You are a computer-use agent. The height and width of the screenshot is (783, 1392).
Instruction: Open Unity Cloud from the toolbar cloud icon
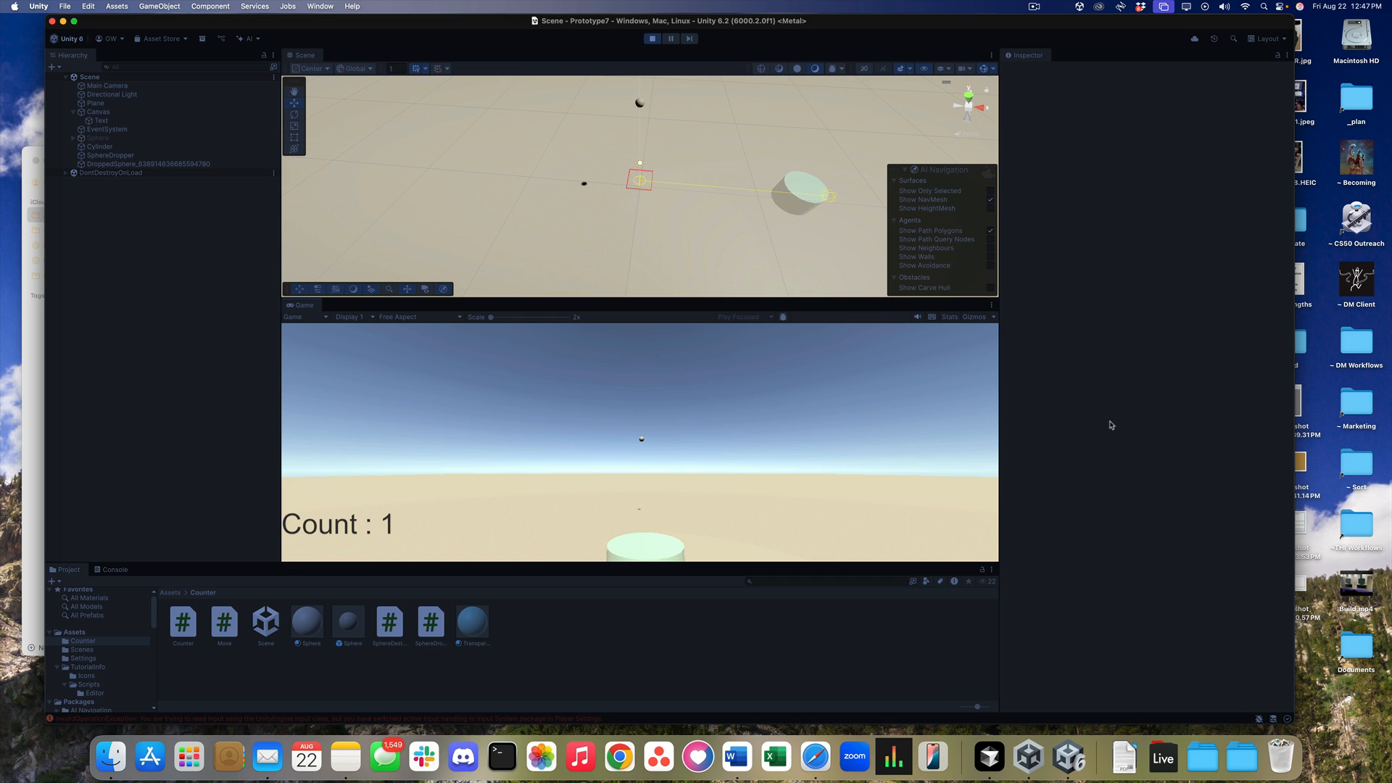coord(1194,38)
